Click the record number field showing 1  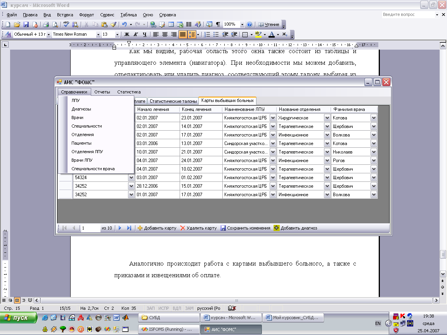click(91, 228)
